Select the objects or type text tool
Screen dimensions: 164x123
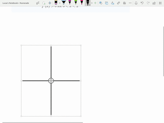tap(38, 3)
